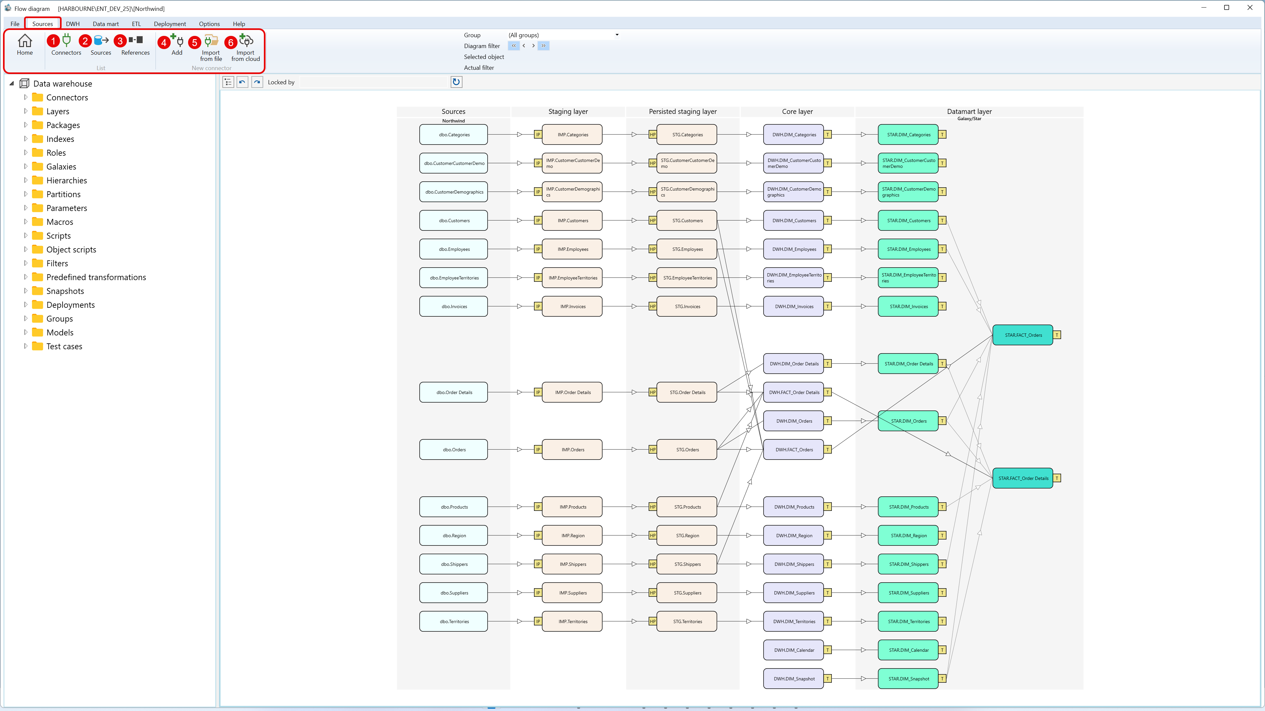Screen dimensions: 1265x711
Task: Select the IMP.Employees staging node
Action: [572, 249]
